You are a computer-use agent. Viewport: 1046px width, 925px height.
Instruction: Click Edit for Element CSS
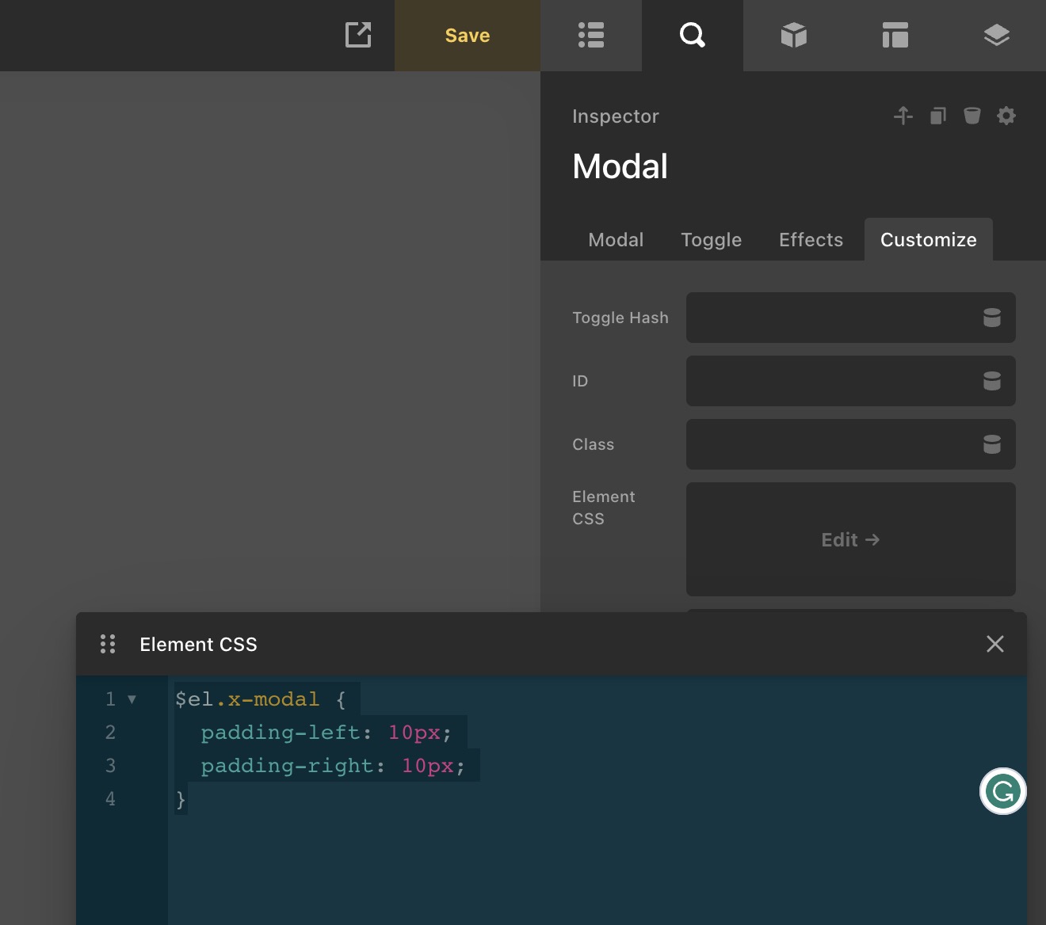coord(850,539)
